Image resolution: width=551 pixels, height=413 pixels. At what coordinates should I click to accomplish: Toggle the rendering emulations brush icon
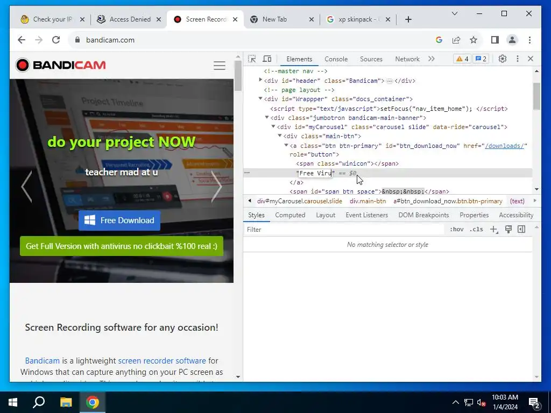click(x=508, y=229)
